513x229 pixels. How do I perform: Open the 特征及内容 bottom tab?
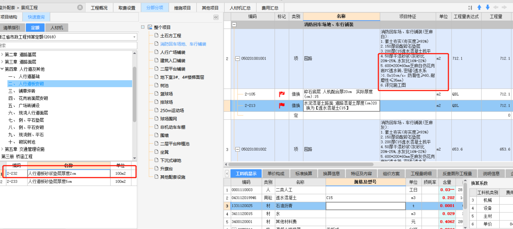tap(361, 174)
